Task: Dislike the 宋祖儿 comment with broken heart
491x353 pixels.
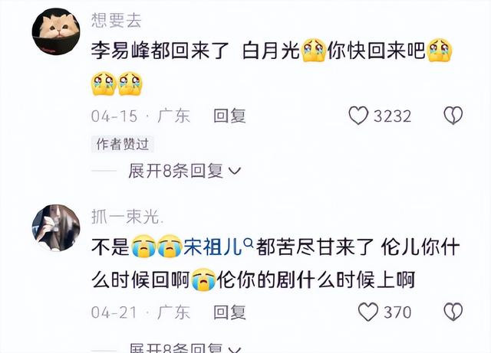Action: coord(453,312)
